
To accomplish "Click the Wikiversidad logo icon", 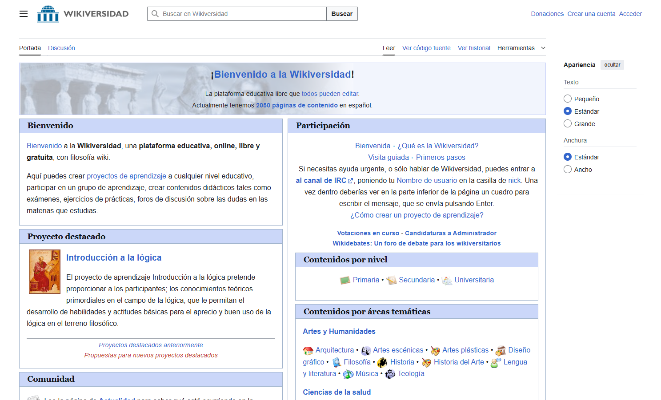I will (48, 14).
